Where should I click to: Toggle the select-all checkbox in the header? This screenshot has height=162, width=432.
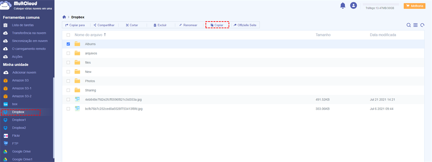68,35
